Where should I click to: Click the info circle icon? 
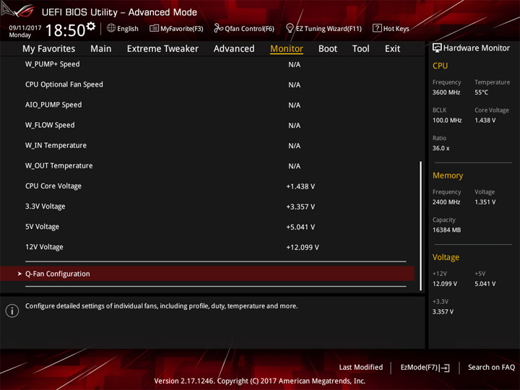(x=12, y=311)
